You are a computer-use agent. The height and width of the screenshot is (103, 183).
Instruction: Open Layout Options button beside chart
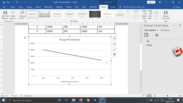point(114,39)
